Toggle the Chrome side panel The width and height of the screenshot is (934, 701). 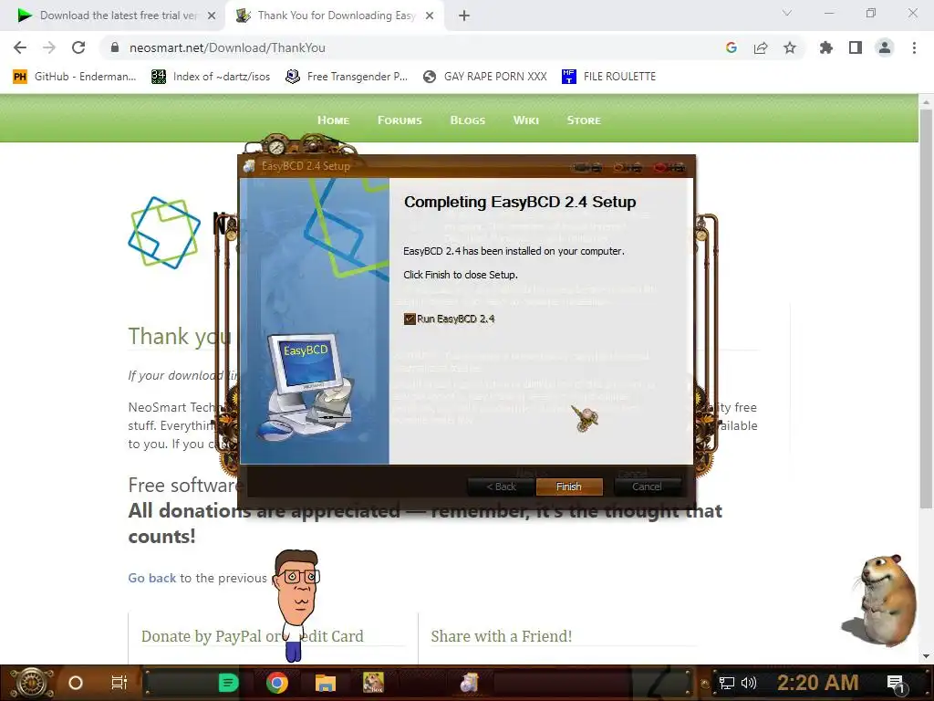856,47
